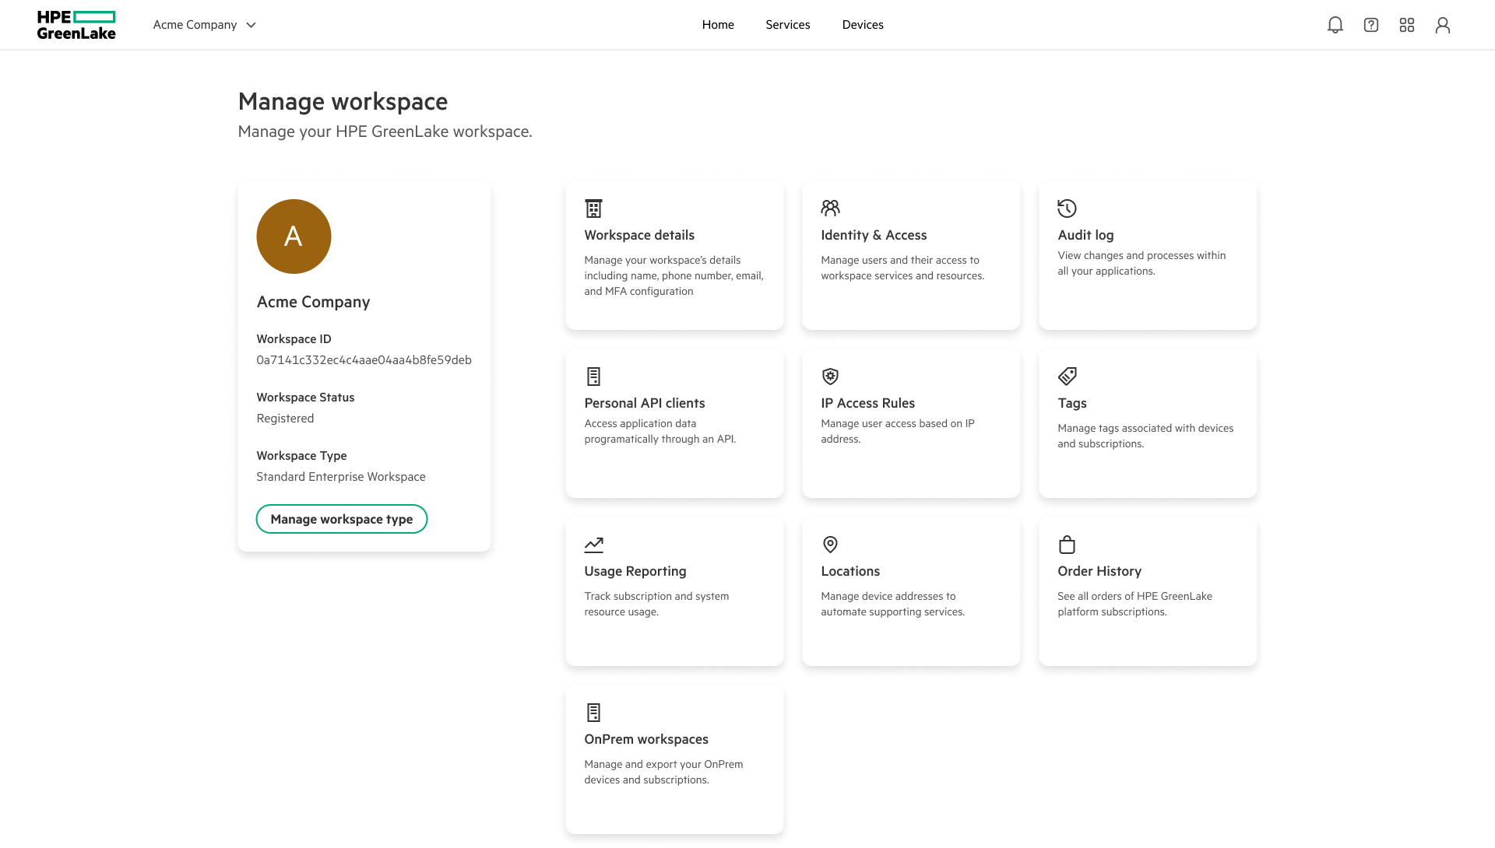This screenshot has height=848, width=1495.
Task: Open the Services menu item
Action: pyautogui.click(x=788, y=25)
